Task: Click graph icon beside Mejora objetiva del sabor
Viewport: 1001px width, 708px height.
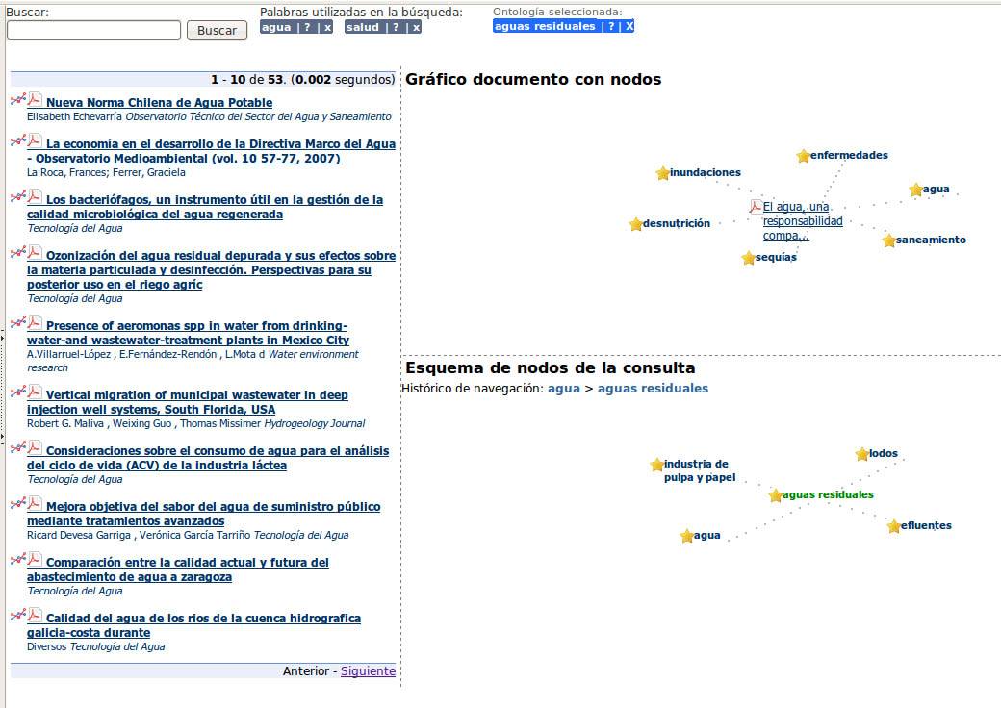Action: click(x=18, y=504)
